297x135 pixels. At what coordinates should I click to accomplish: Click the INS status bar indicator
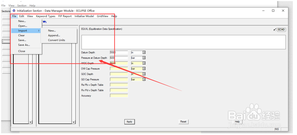point(277,129)
